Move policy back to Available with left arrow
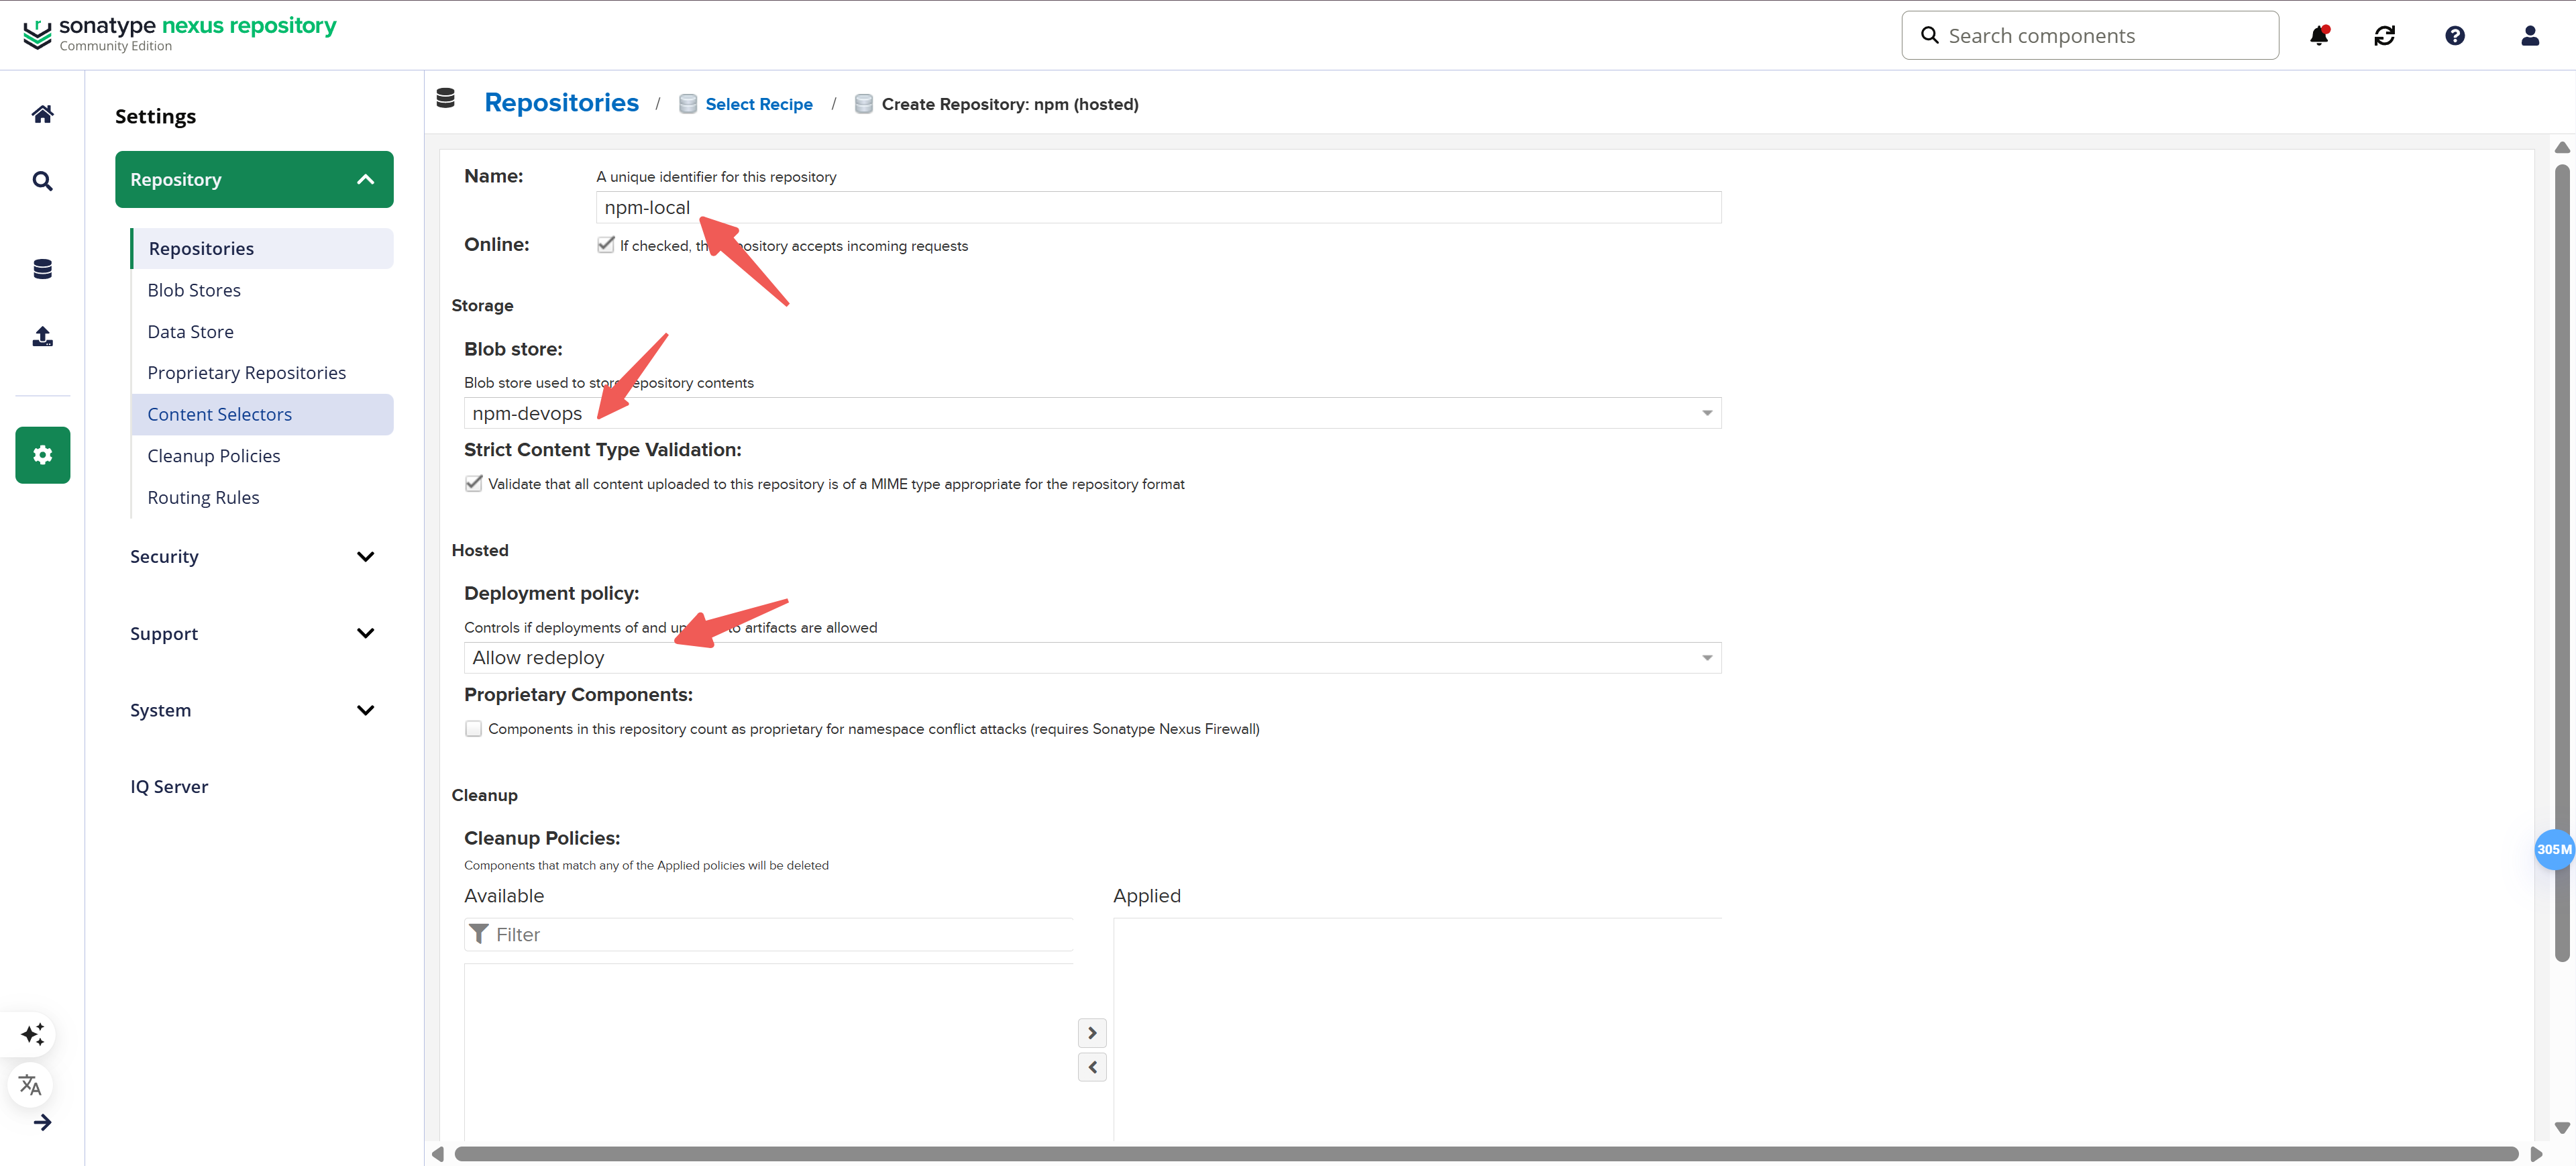 [1092, 1067]
